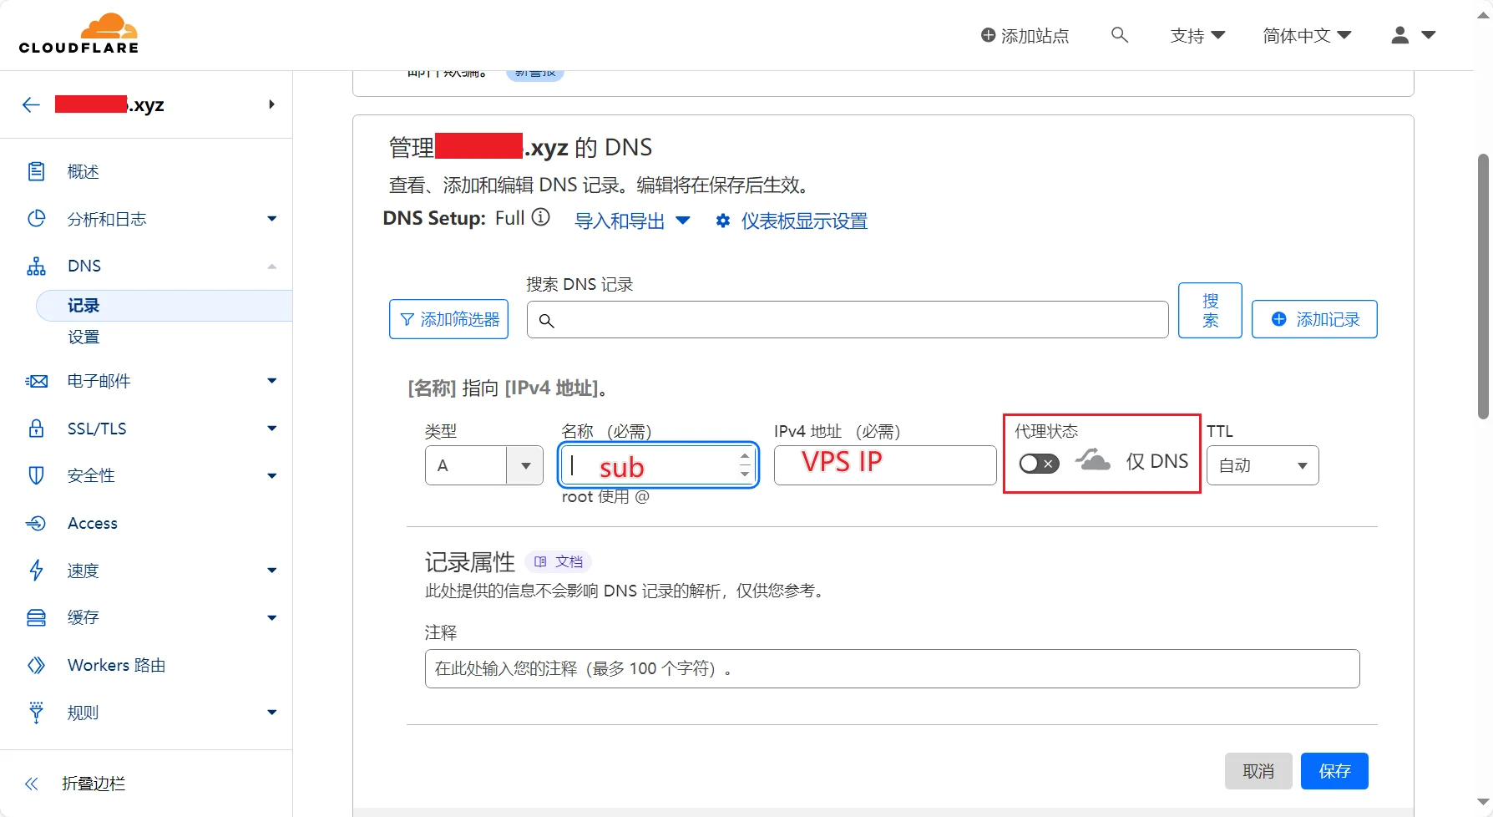This screenshot has height=817, width=1493.
Task: Click the grey cloud proxy status icon
Action: pos(1092,459)
